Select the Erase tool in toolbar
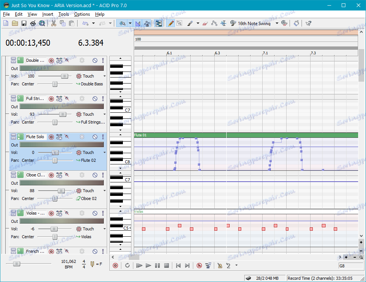The height and width of the screenshot is (282, 366). click(x=205, y=23)
